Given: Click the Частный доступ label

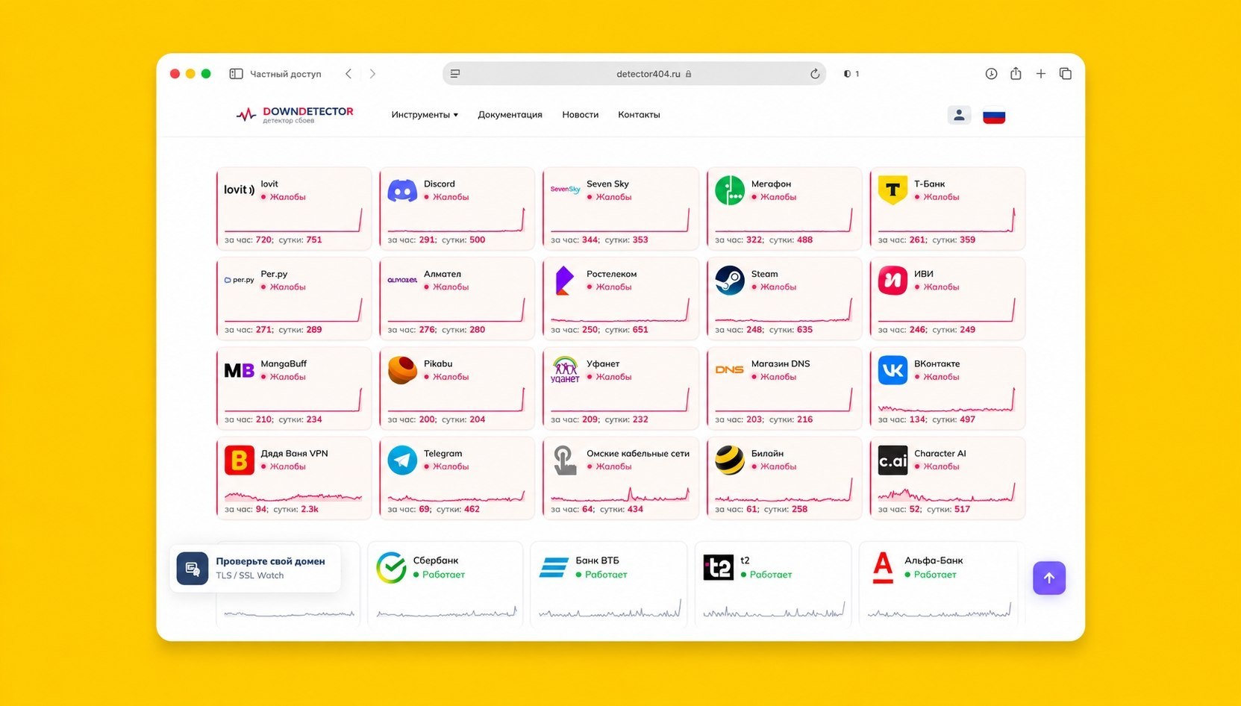Looking at the screenshot, I should 285,74.
